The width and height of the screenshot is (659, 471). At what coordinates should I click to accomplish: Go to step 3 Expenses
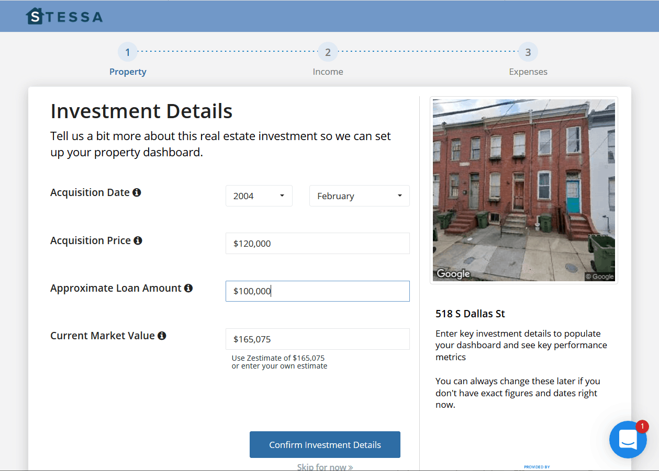pos(528,52)
